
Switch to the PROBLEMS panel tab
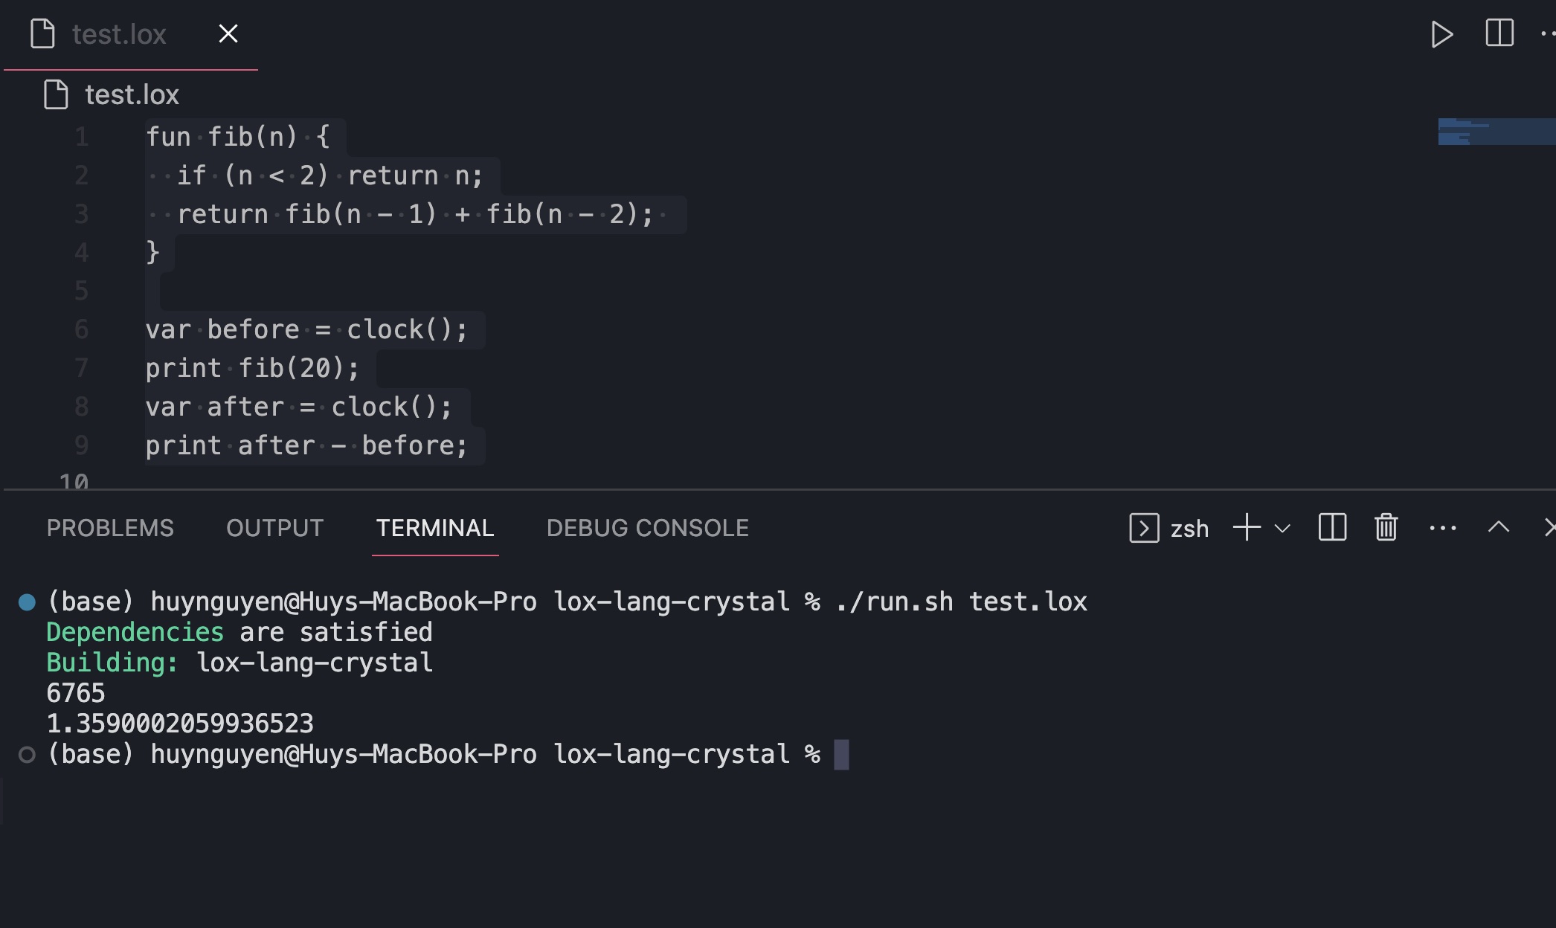click(110, 528)
